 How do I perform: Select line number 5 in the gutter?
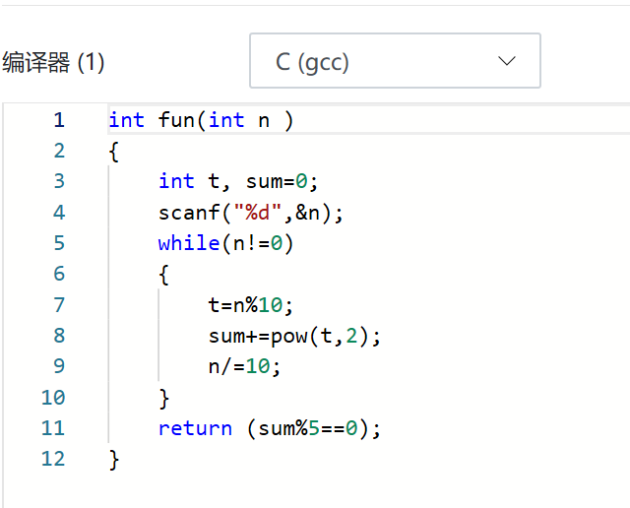click(x=58, y=243)
